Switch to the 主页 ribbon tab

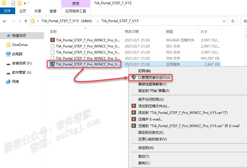[23, 11]
